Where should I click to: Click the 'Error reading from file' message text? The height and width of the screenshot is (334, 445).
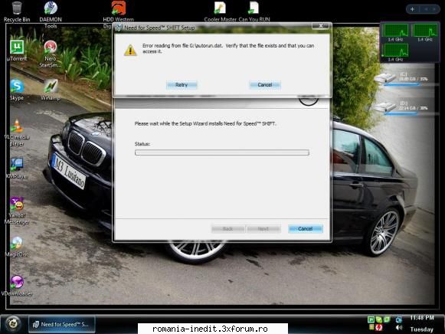click(x=228, y=48)
